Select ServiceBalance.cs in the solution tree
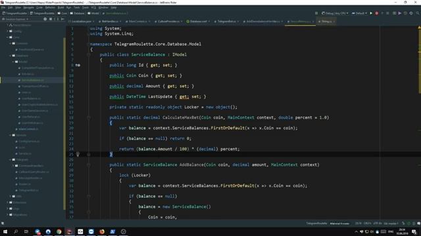Image resolution: width=421 pixels, height=236 pixels. click(x=32, y=80)
